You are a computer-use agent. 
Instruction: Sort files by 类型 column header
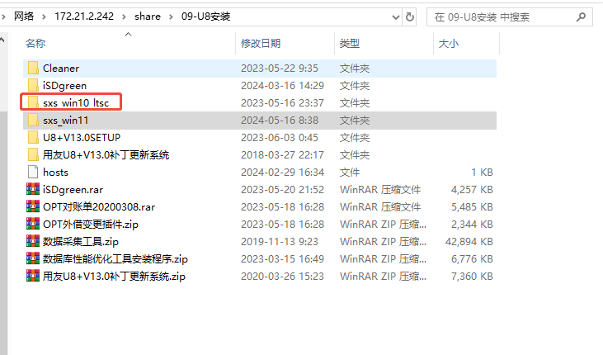350,43
